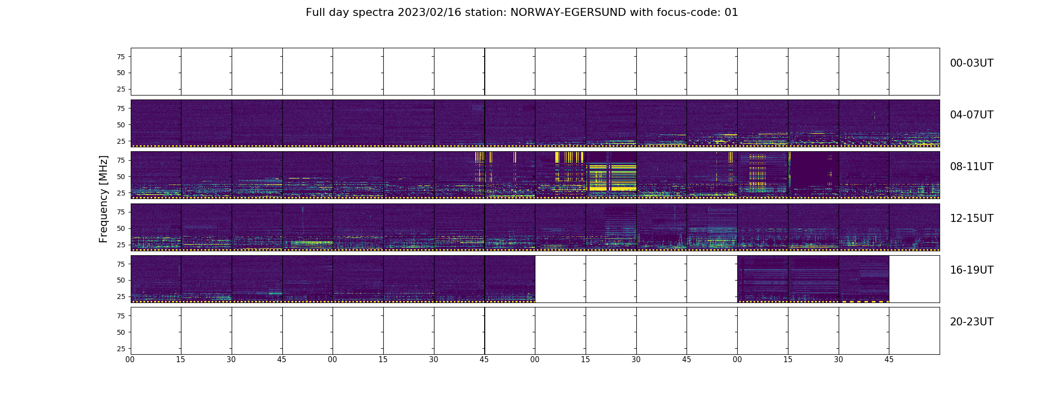Open the last spectrogram panel of the 04-07UT row
The image size is (1044, 398).
pos(914,123)
